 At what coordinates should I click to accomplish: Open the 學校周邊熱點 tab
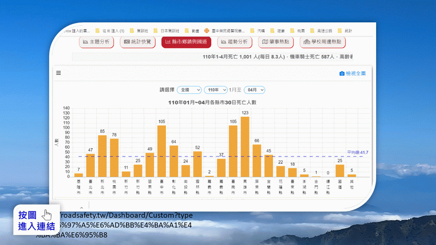pos(323,42)
